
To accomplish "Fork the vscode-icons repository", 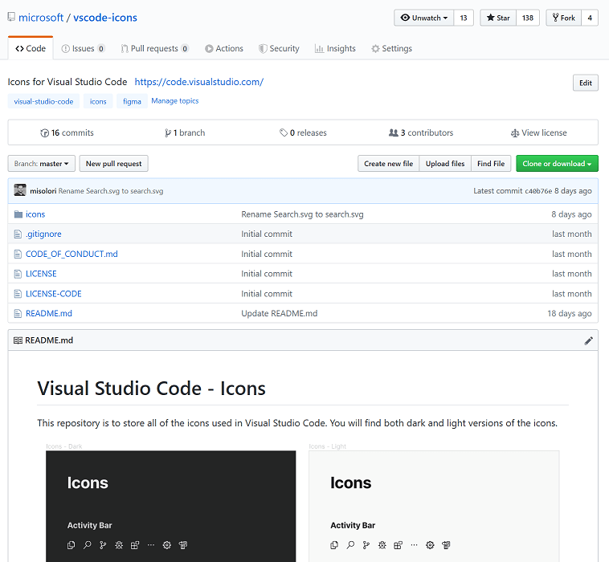I will pos(562,18).
